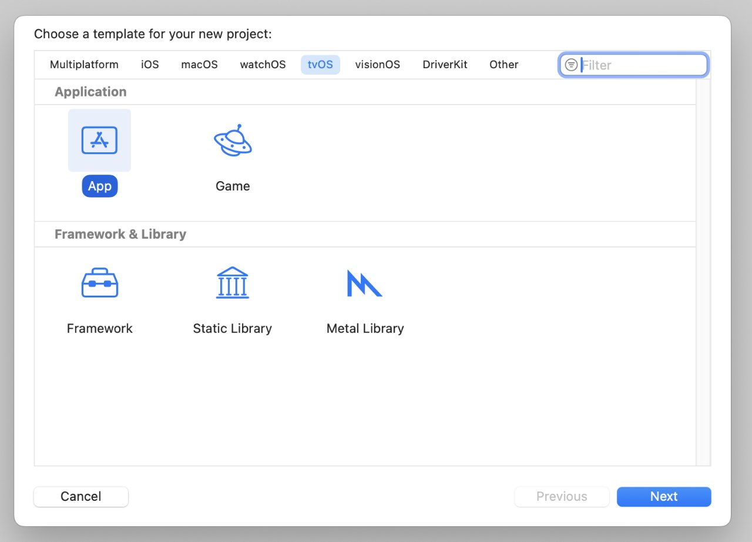Switch to the watchOS tab

(x=263, y=65)
